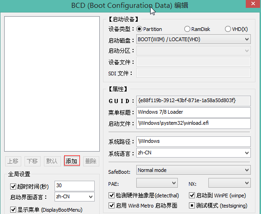Toggle 启动到 WinPE (winpe) checkbox
The width and height of the screenshot is (261, 214).
192,196
